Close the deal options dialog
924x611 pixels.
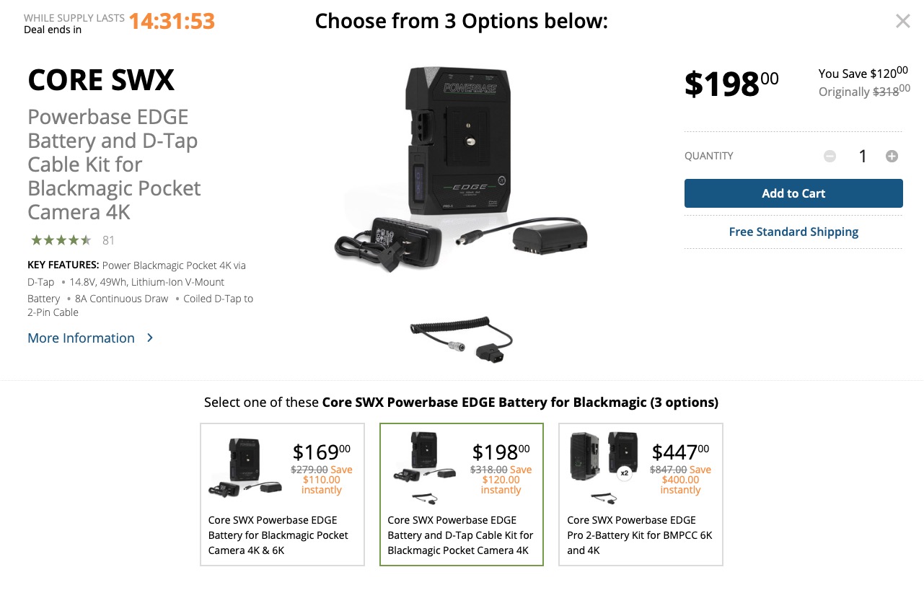click(x=902, y=22)
